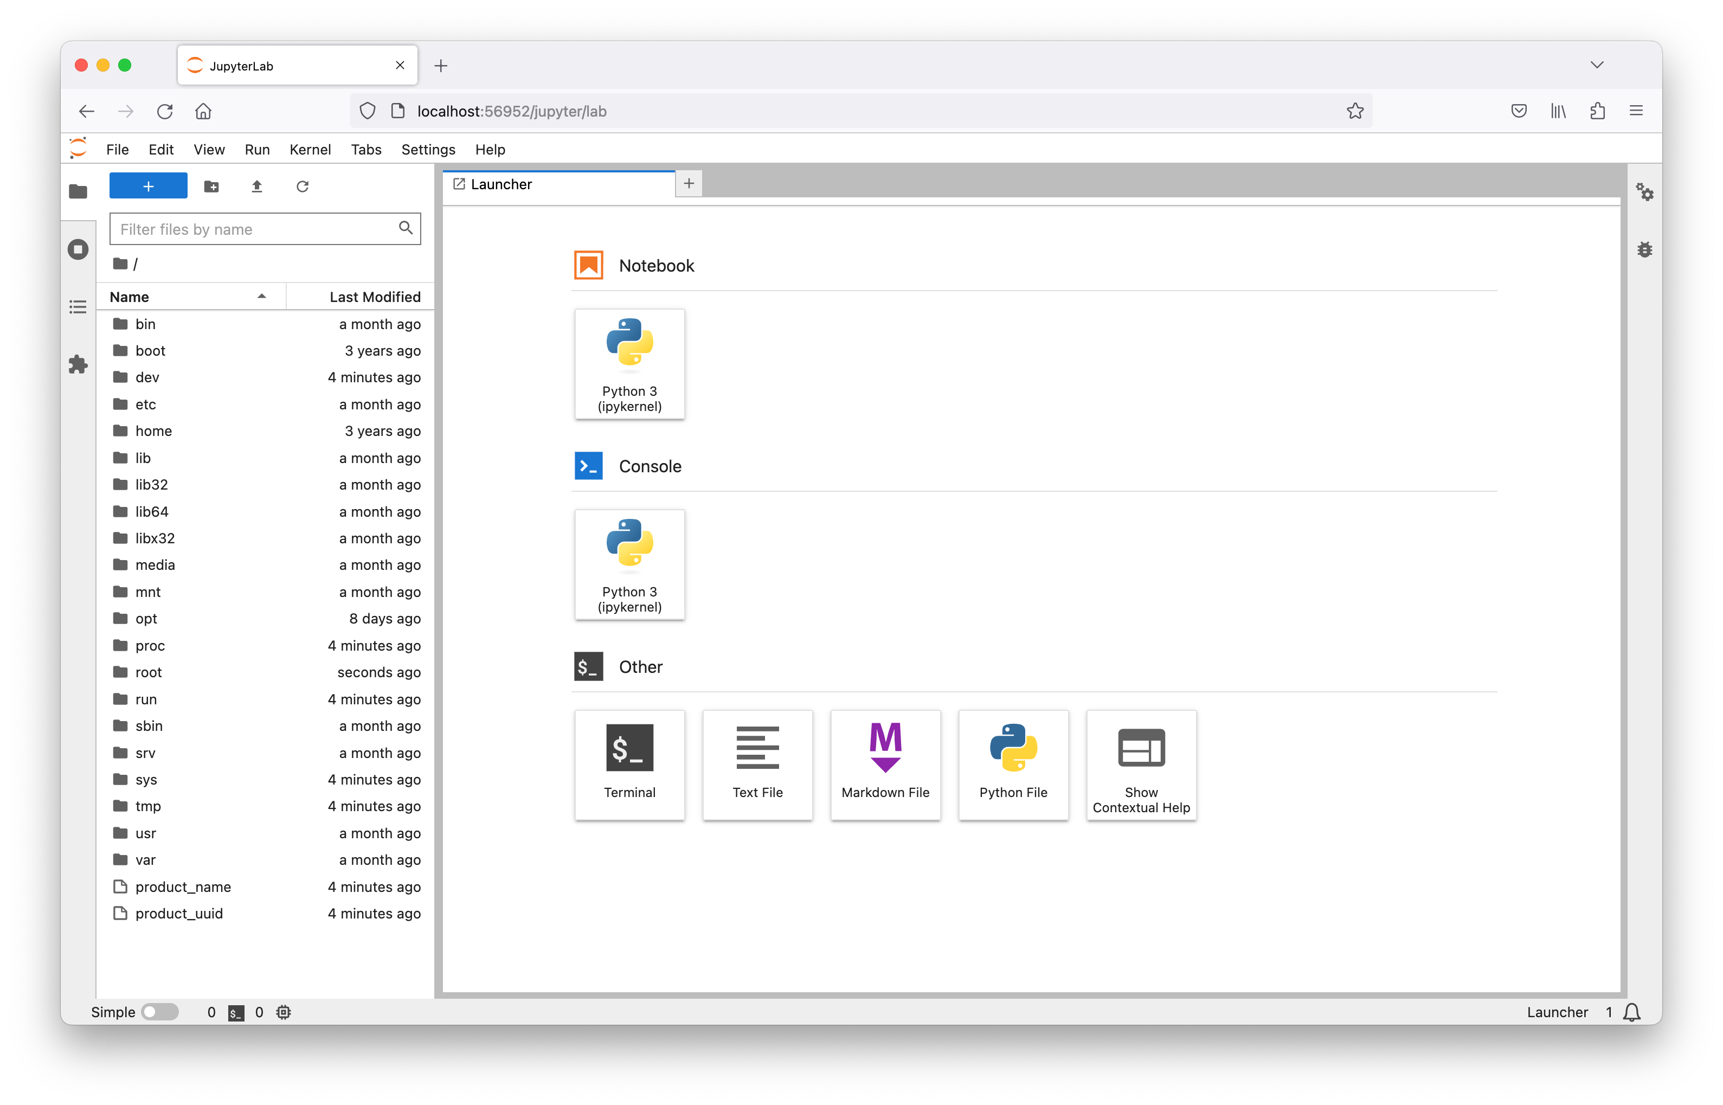
Task: Toggle Simple interface mode
Action: click(159, 1012)
